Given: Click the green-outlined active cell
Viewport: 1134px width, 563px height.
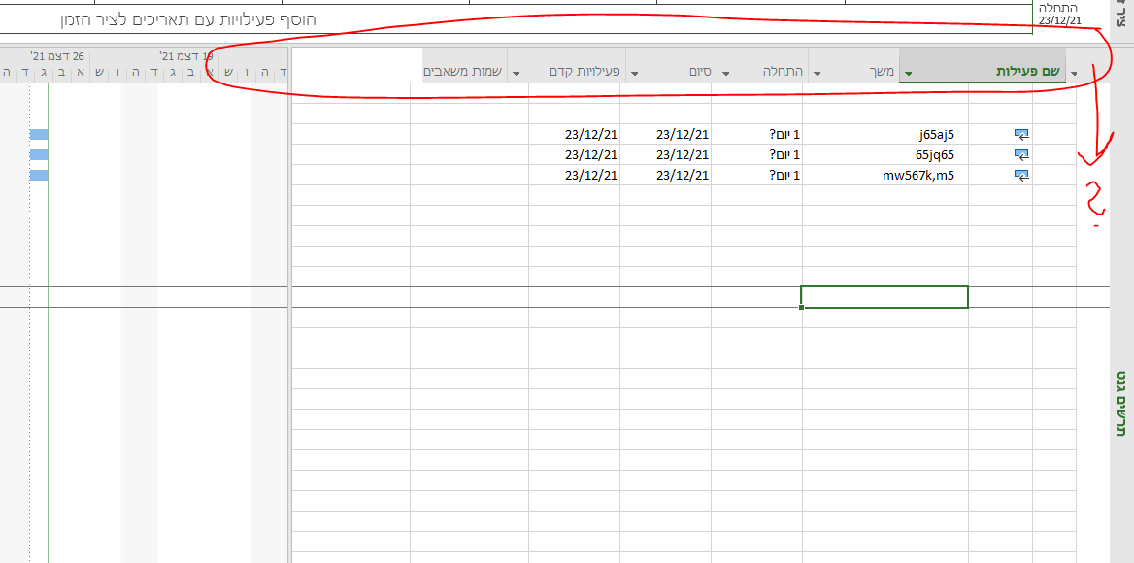Looking at the screenshot, I should [x=884, y=297].
